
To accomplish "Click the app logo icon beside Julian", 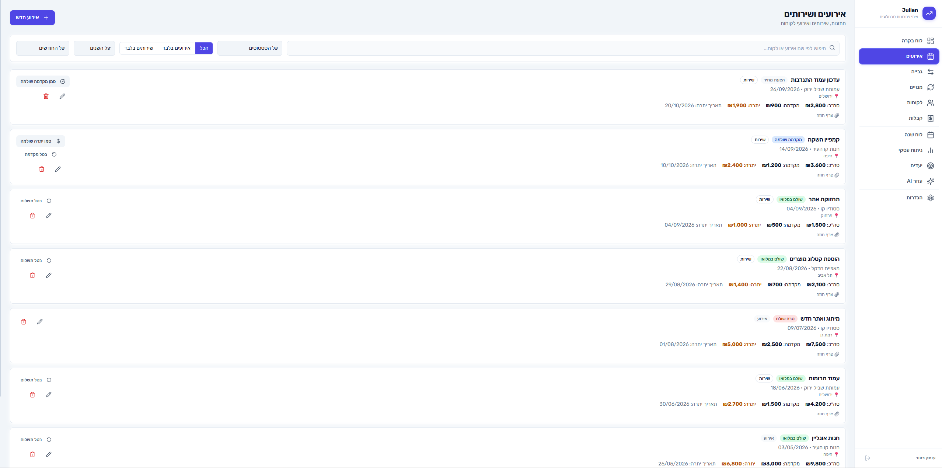I will point(929,13).
